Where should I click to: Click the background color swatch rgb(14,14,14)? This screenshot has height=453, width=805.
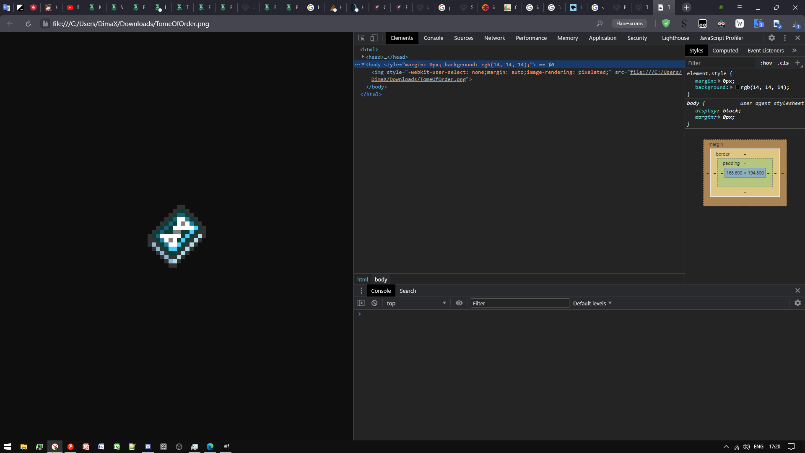[x=737, y=87]
